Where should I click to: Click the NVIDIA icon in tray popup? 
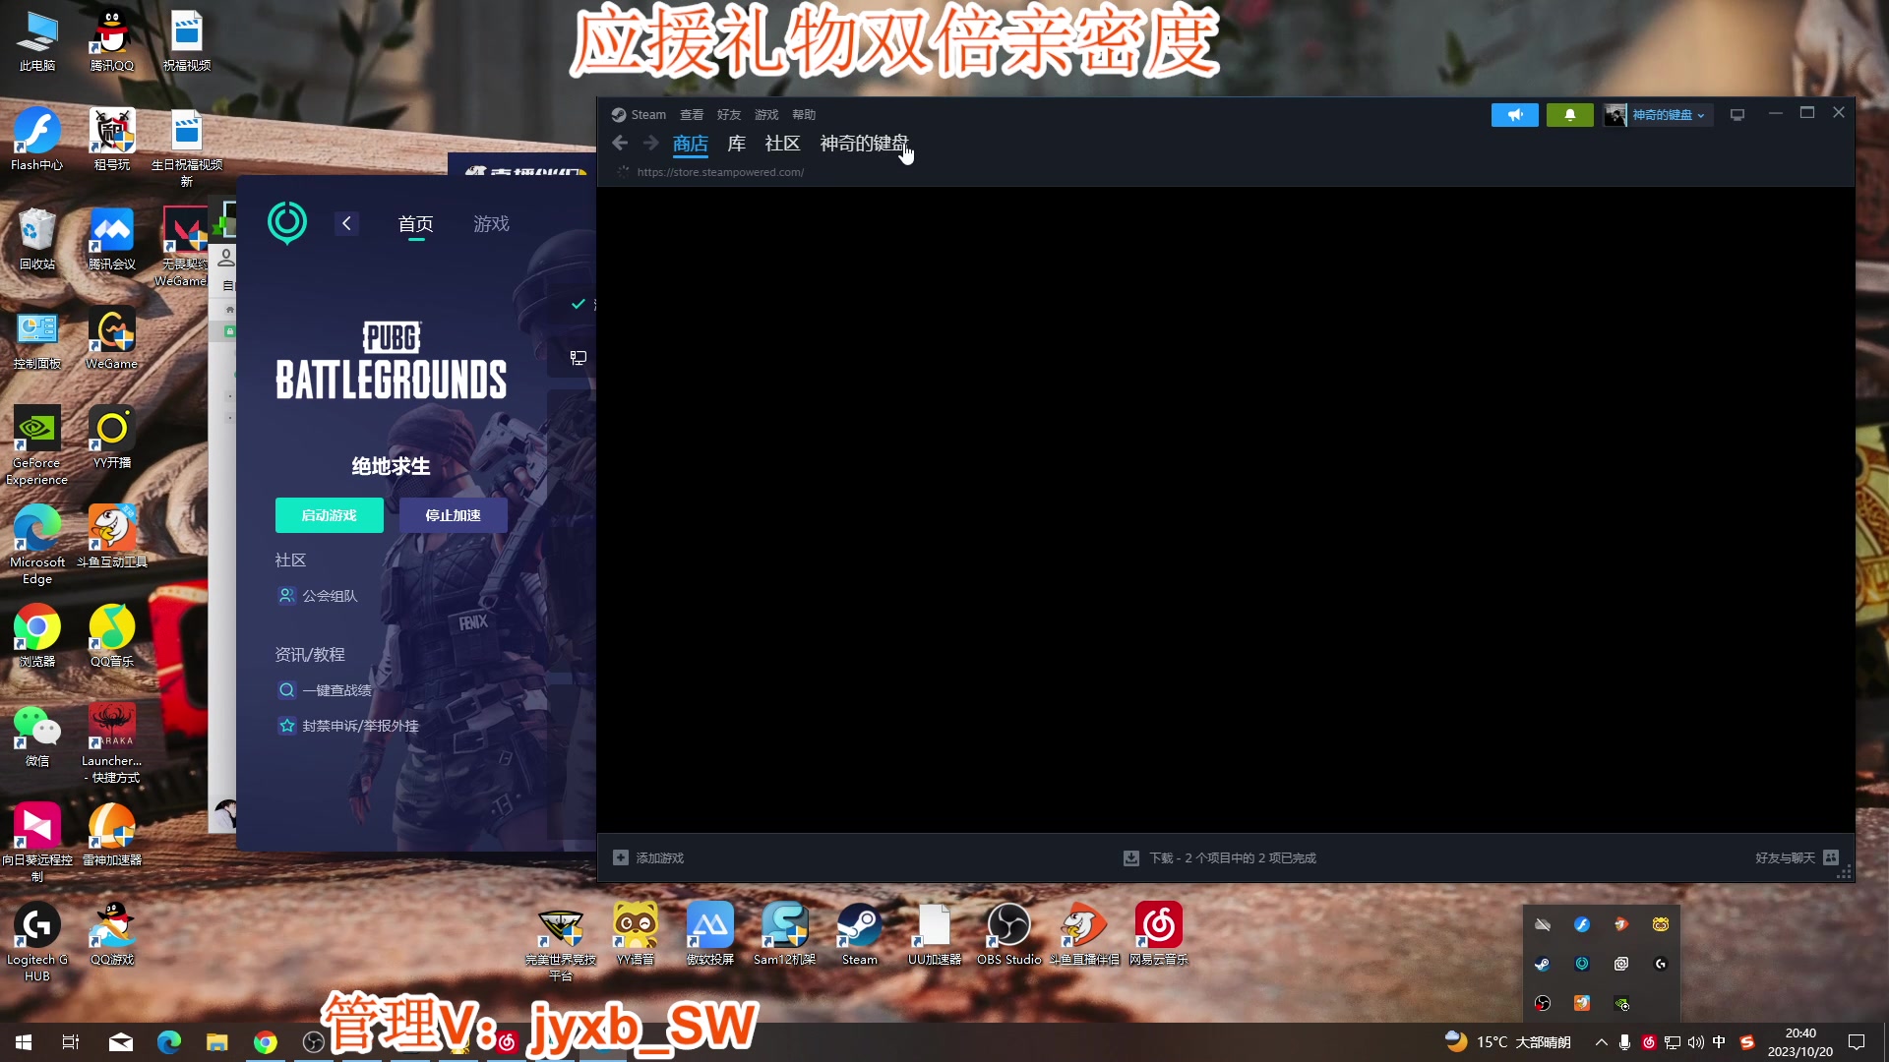click(x=1621, y=1003)
